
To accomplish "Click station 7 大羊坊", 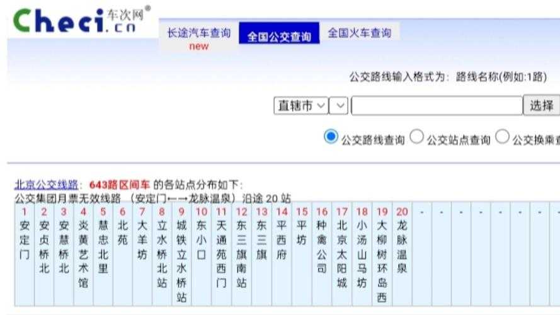I will click(x=142, y=239).
